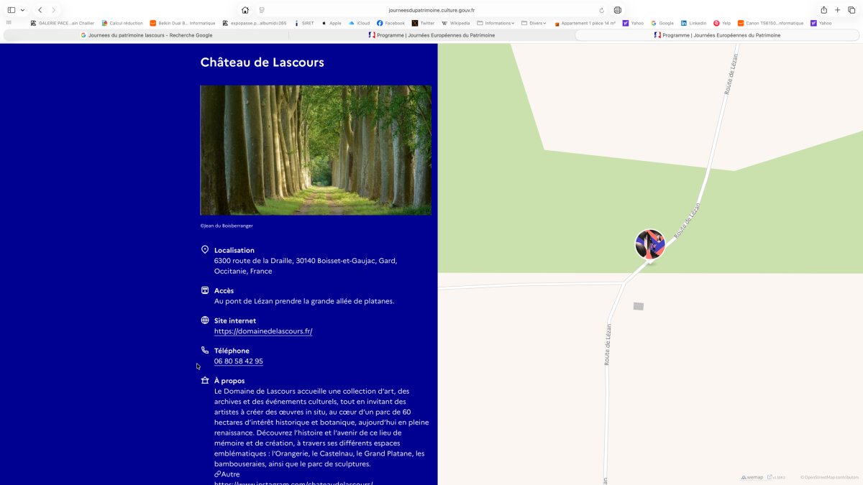Reload the page with the refresh icon

(601, 10)
